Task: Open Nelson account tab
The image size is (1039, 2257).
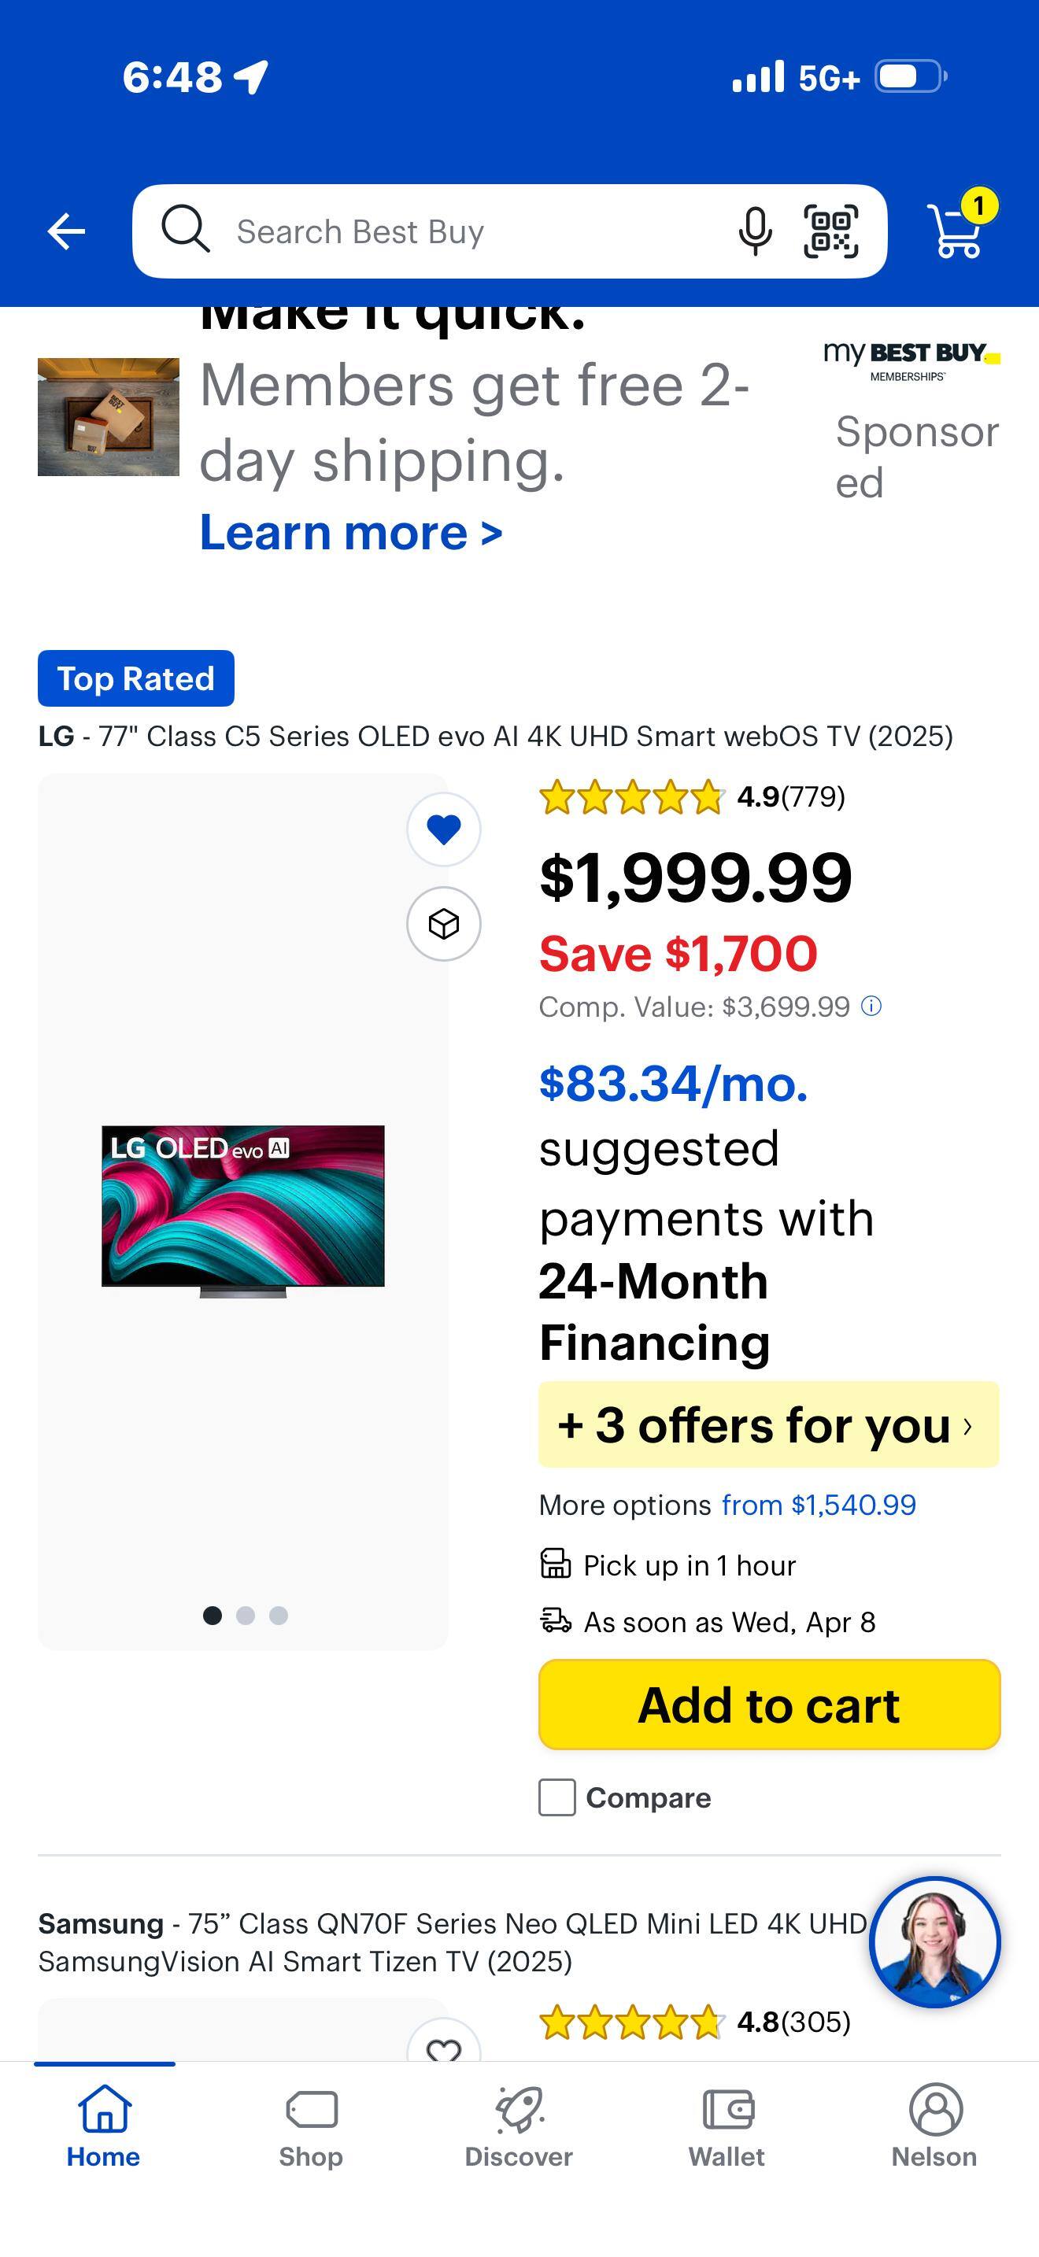Action: click(x=934, y=2126)
